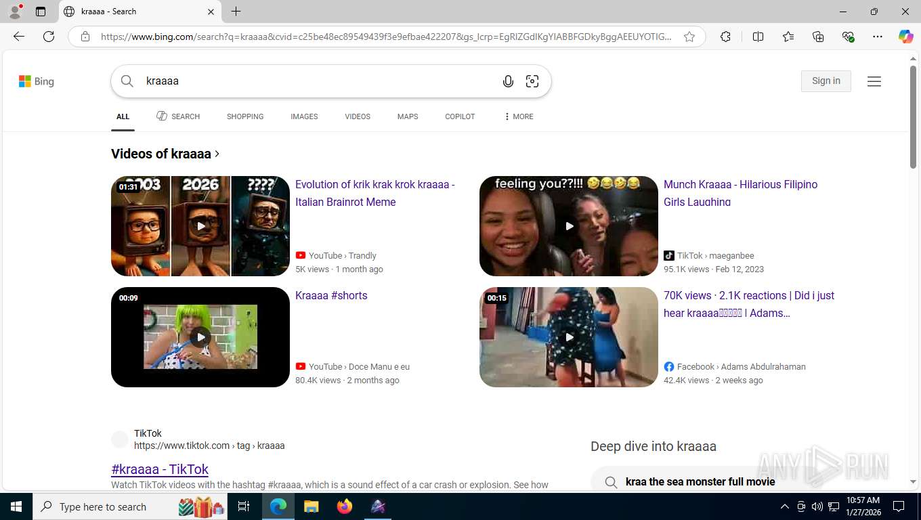The image size is (921, 520).
Task: Click the tiktok.com result URL text
Action: (x=209, y=446)
